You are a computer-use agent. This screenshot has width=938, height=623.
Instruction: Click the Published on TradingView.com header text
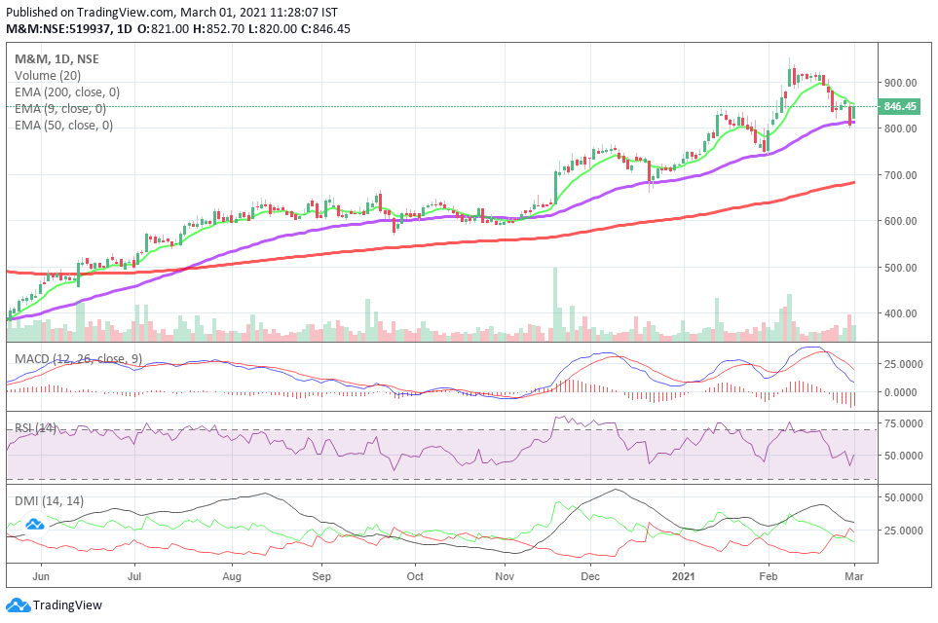click(172, 12)
